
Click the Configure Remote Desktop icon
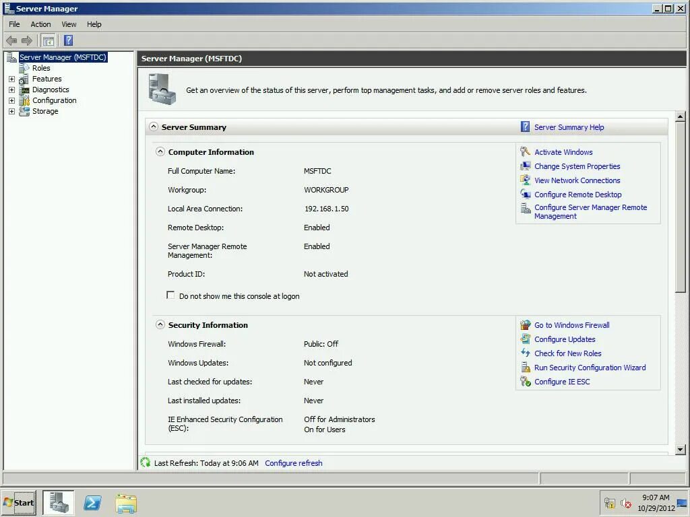coord(525,195)
